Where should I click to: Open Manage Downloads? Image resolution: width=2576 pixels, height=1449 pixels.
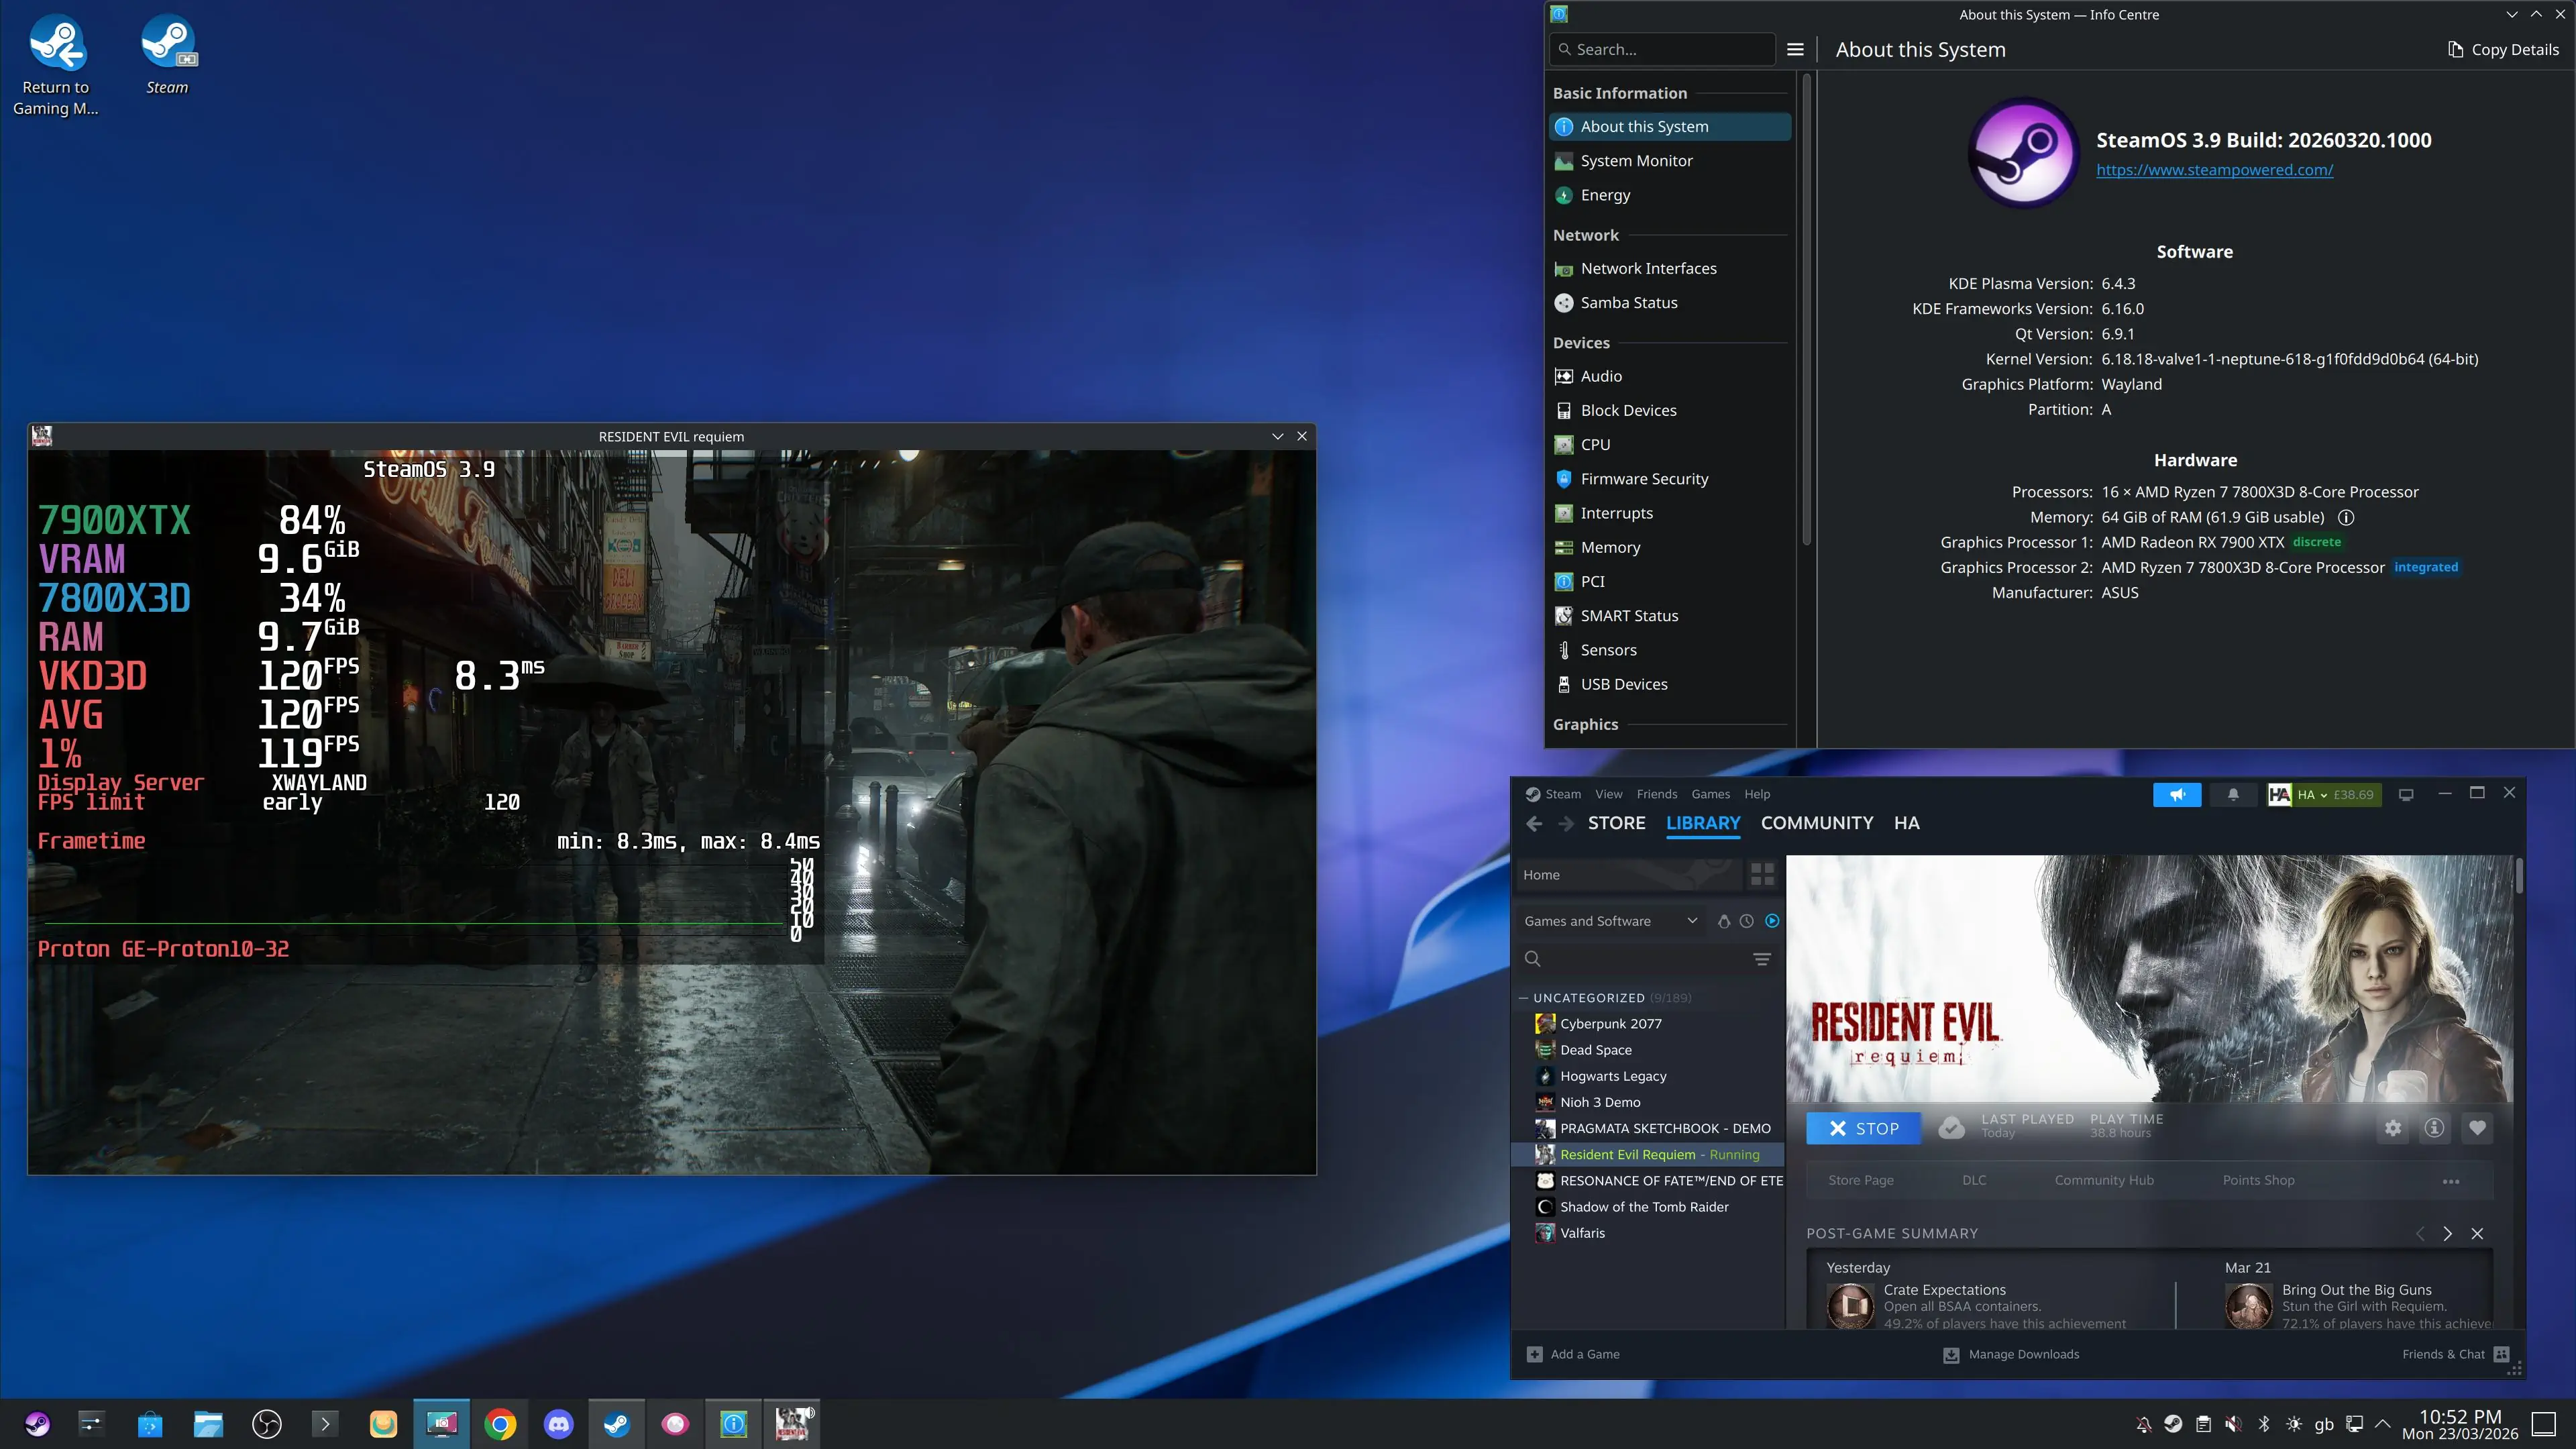point(2011,1354)
